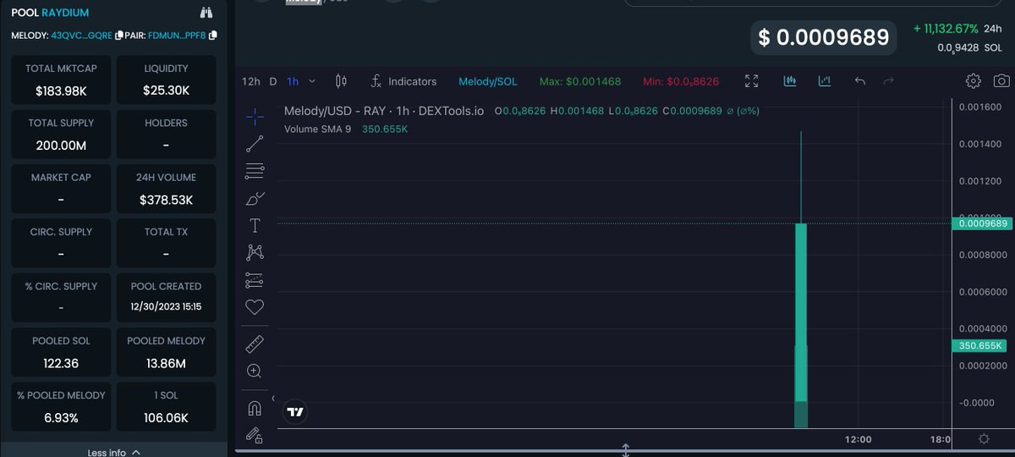Open the candlestick chart style selector
Screen dimensions: 1015x457
click(341, 81)
